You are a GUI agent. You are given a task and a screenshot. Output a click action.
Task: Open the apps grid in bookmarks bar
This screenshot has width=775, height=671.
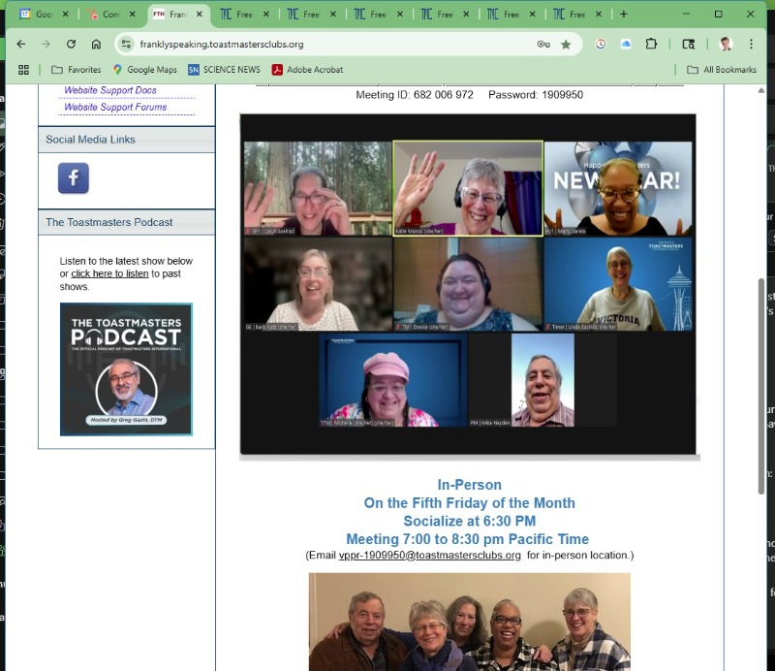click(23, 70)
